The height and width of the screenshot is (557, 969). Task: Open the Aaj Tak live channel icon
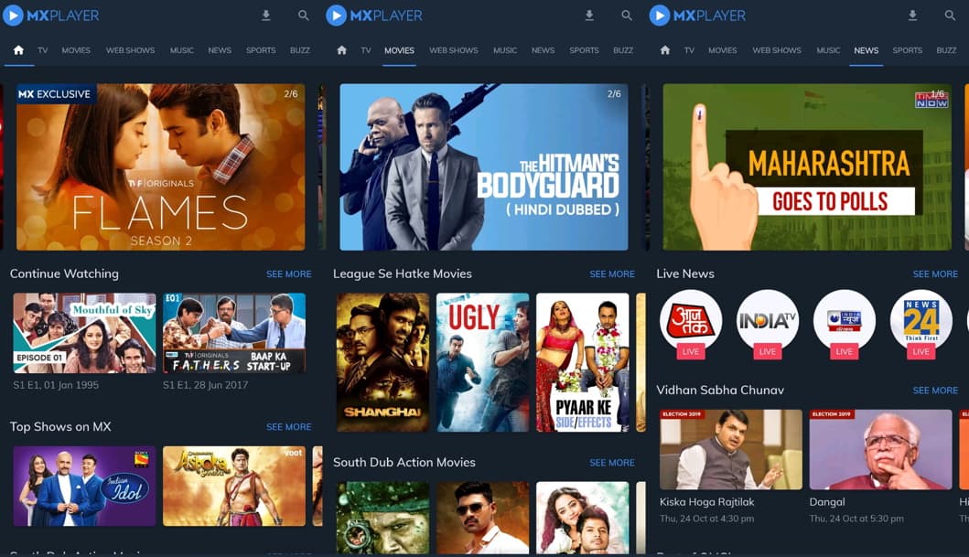pos(691,321)
